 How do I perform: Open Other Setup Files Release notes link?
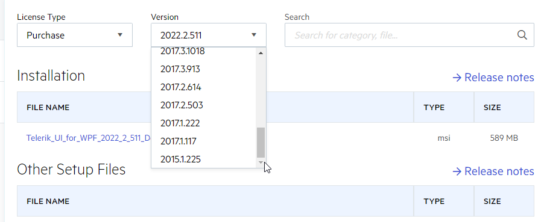click(x=493, y=171)
